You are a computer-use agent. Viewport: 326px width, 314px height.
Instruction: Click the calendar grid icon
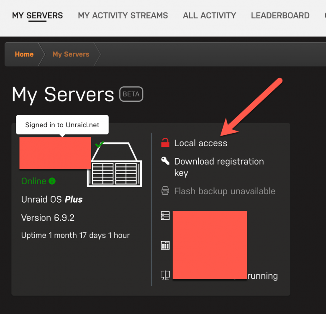[x=165, y=245]
